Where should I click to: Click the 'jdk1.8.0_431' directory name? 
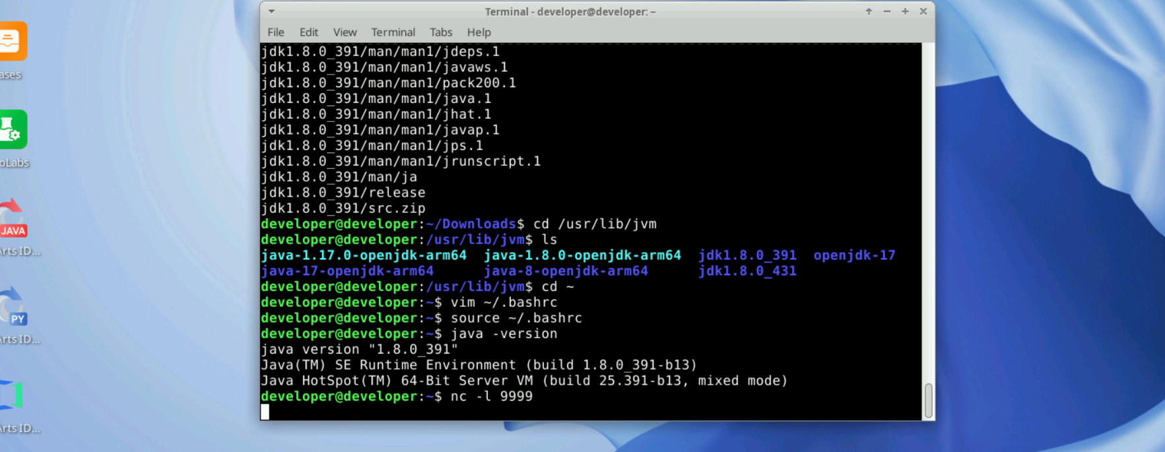coord(747,271)
